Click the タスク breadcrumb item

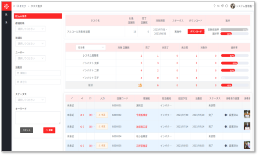point(21,6)
